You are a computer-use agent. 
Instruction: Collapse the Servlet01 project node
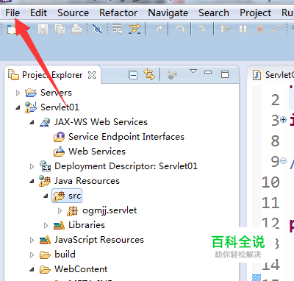(18, 107)
